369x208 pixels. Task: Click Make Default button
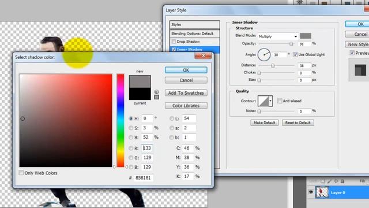(265, 122)
